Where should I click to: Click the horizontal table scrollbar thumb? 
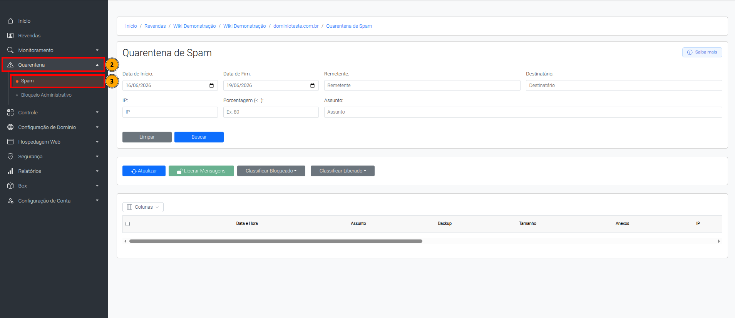coord(276,241)
